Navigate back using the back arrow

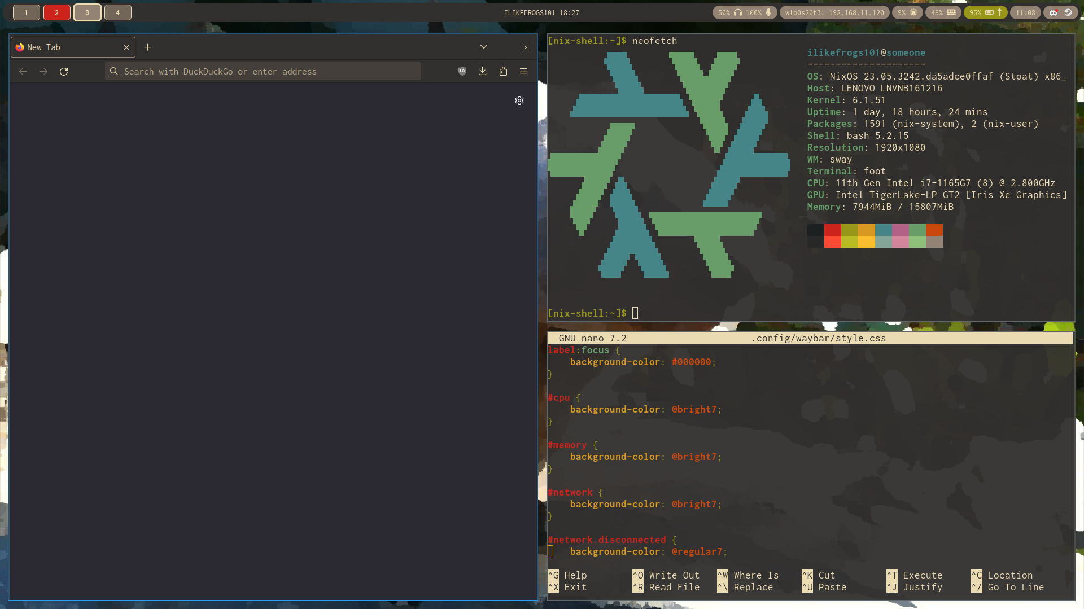(23, 72)
